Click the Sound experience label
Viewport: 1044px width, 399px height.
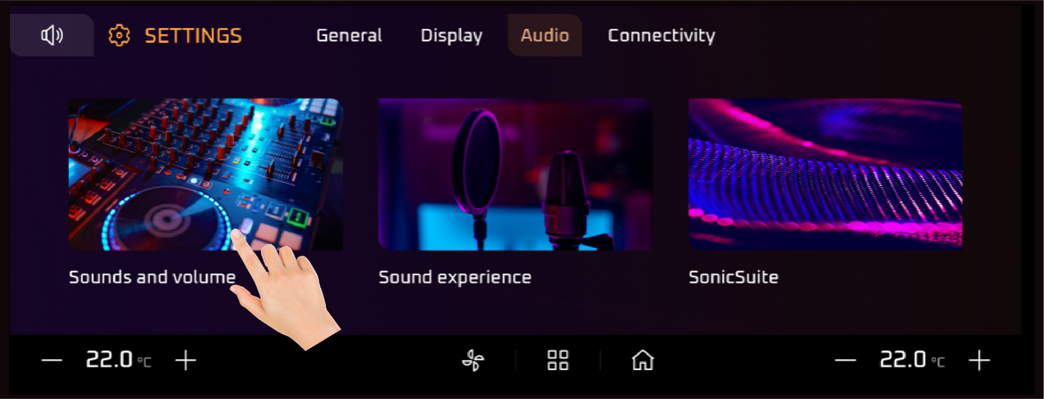(455, 277)
